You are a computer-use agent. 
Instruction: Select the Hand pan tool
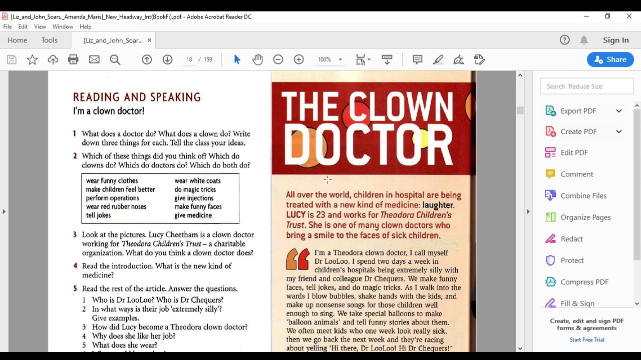point(257,59)
